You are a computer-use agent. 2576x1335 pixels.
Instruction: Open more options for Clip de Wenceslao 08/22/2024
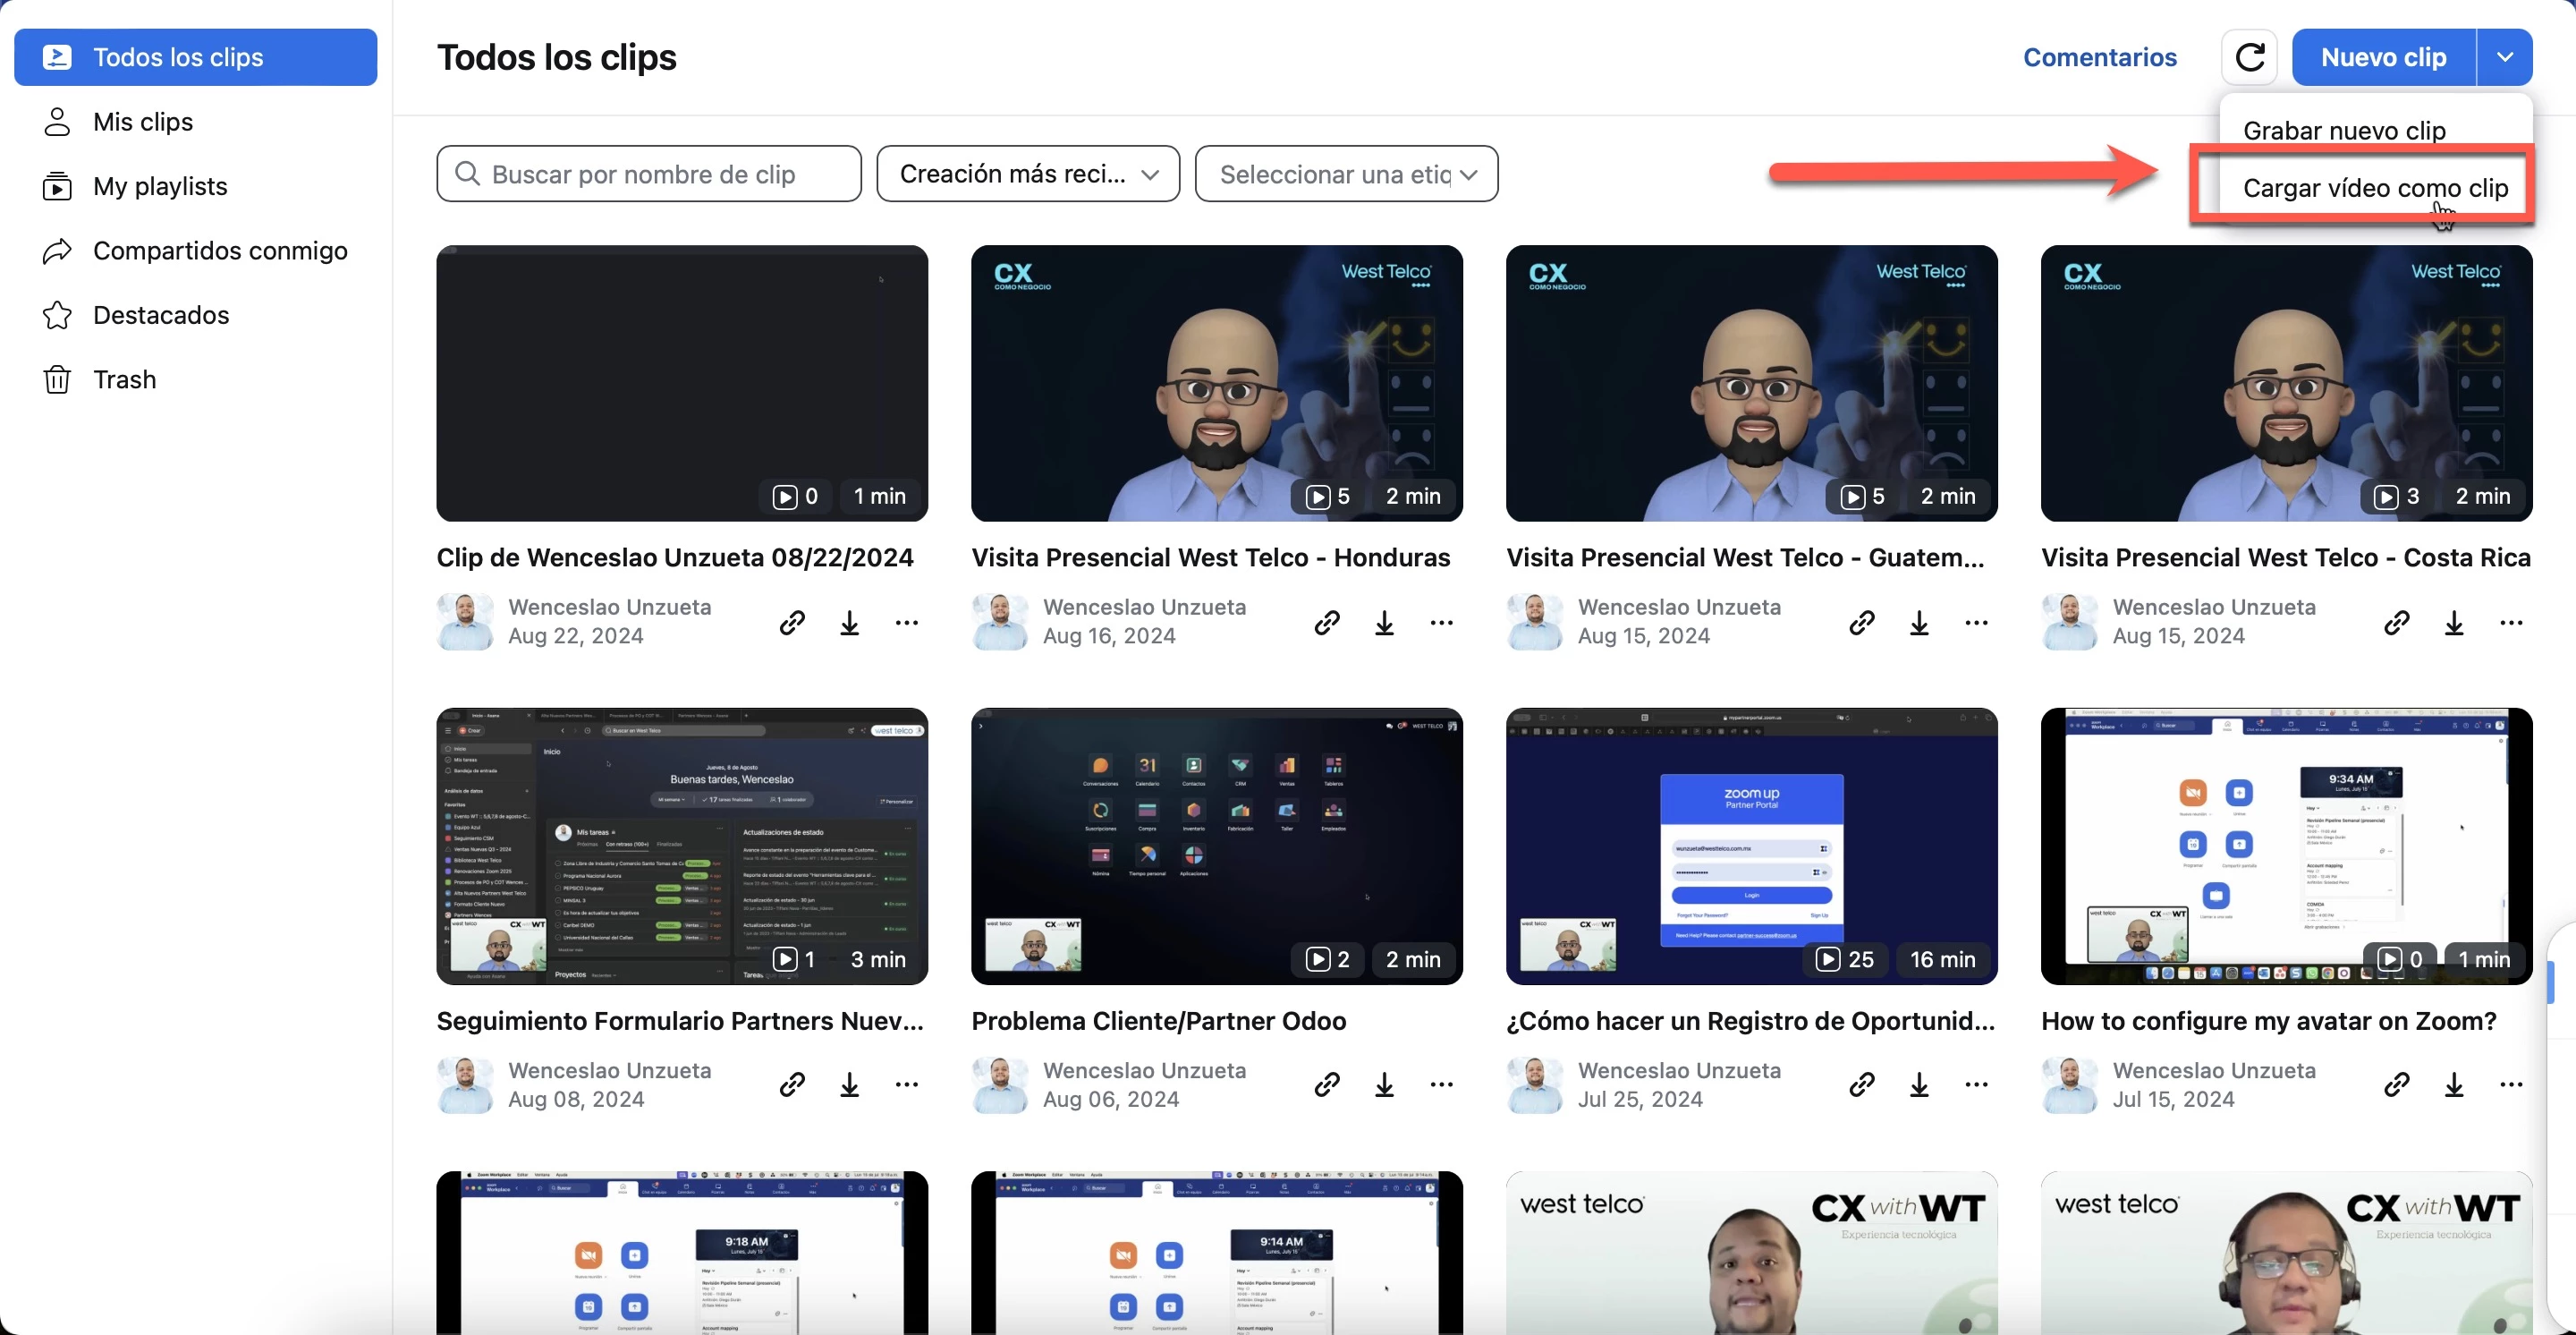point(907,623)
